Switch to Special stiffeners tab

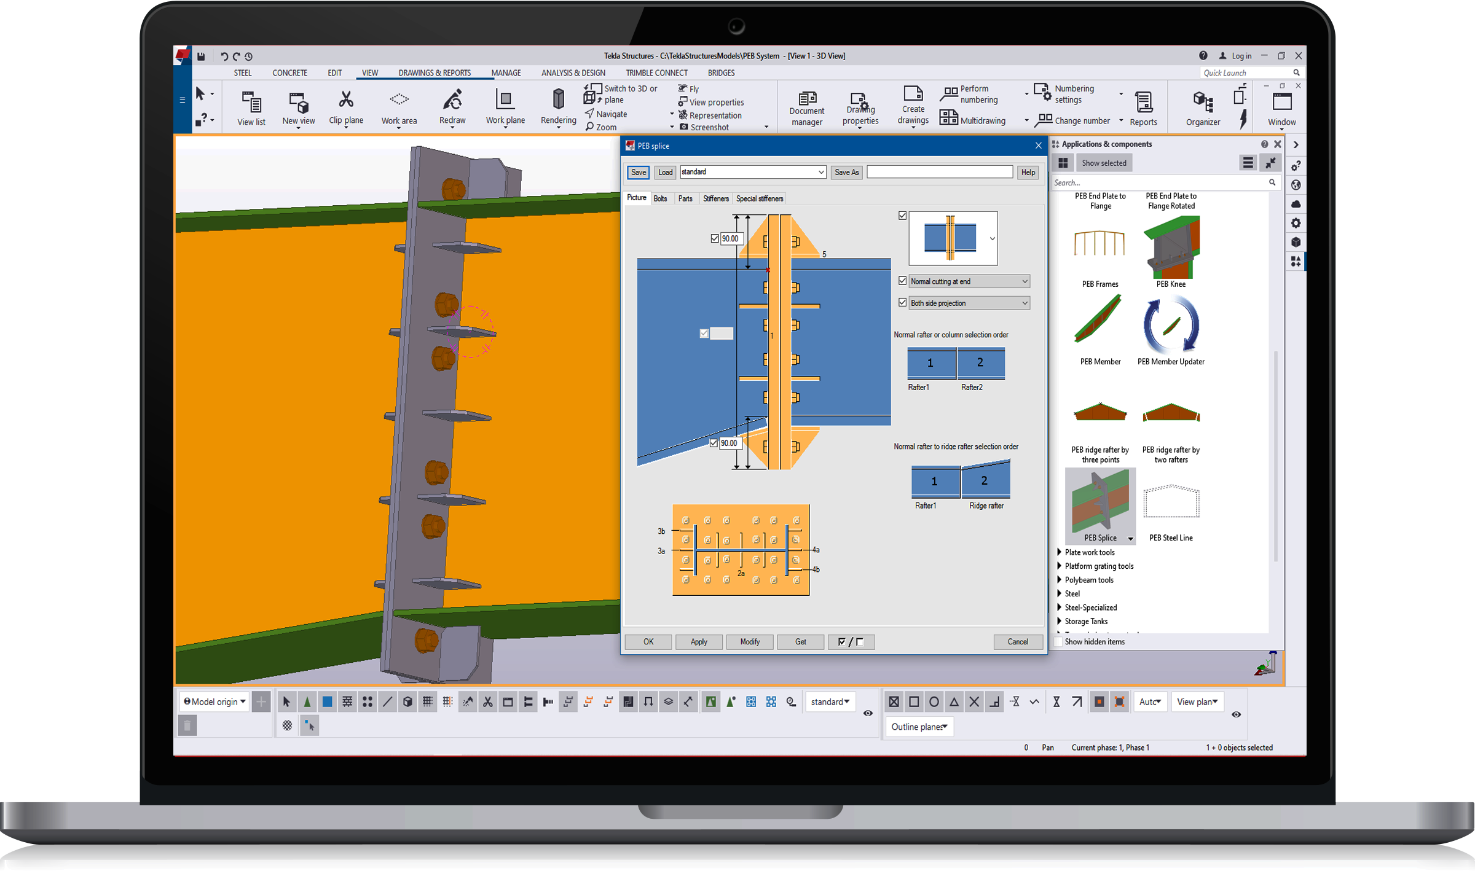coord(760,198)
